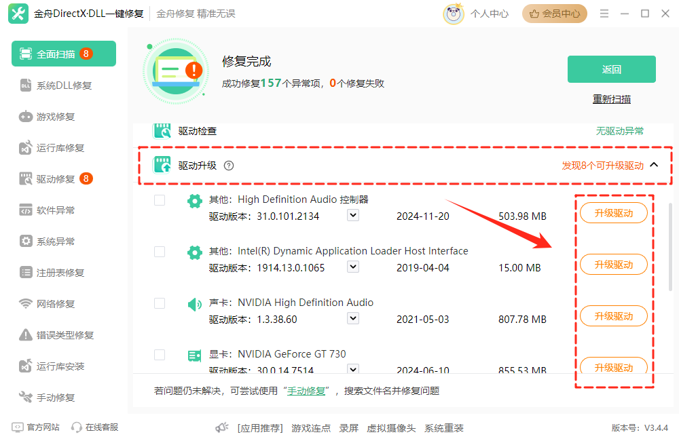679x441 pixels.
Task: Click the repair complete status illustration
Action: pyautogui.click(x=175, y=71)
